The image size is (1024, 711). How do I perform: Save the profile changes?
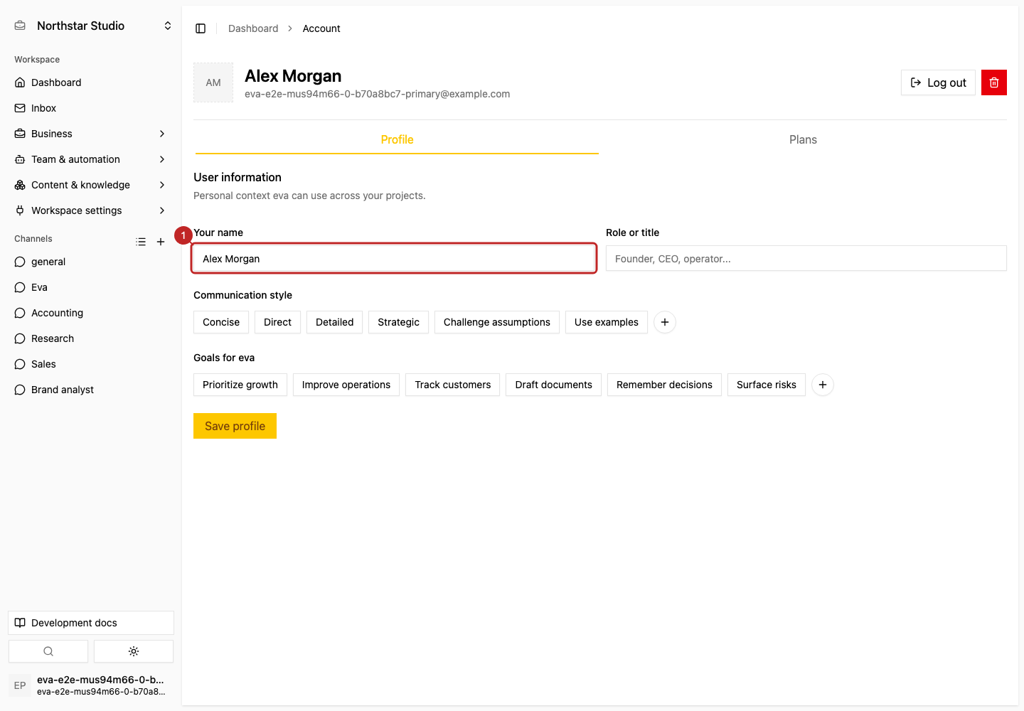pos(235,426)
